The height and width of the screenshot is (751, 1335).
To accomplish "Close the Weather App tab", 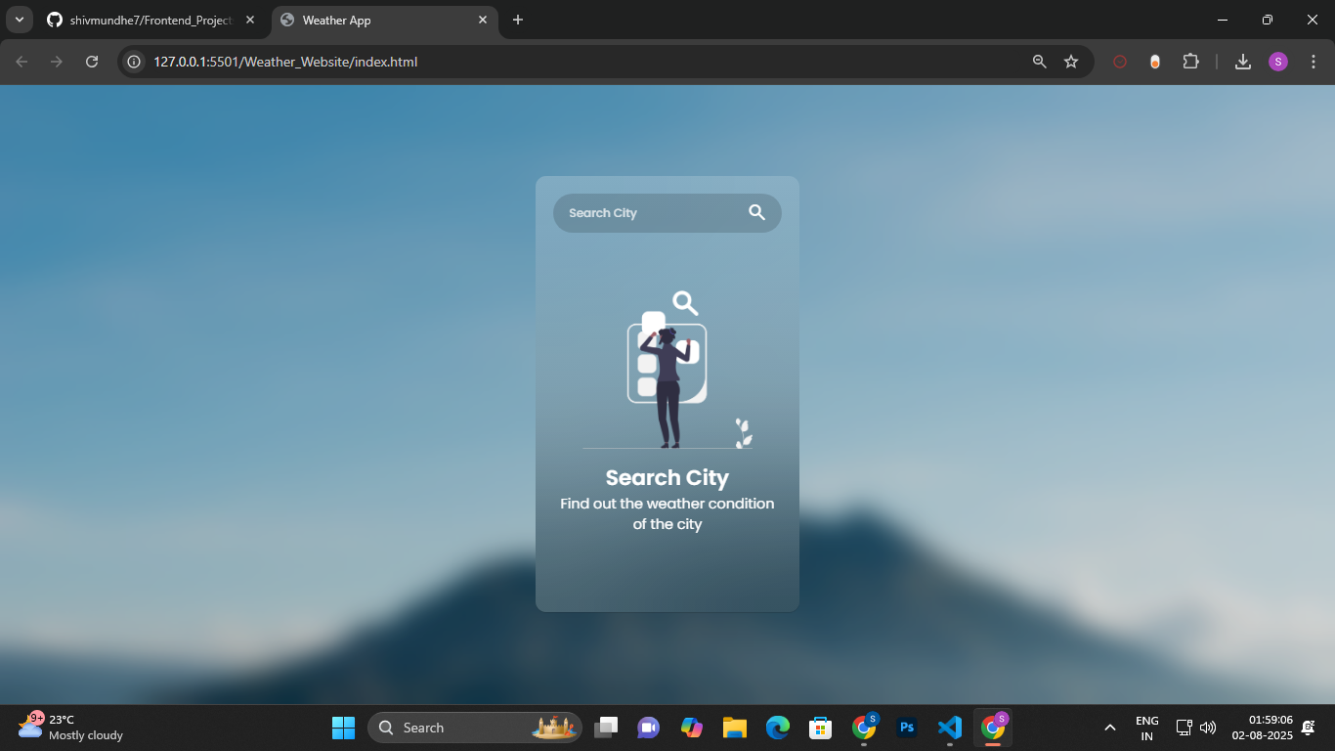I will tap(483, 20).
